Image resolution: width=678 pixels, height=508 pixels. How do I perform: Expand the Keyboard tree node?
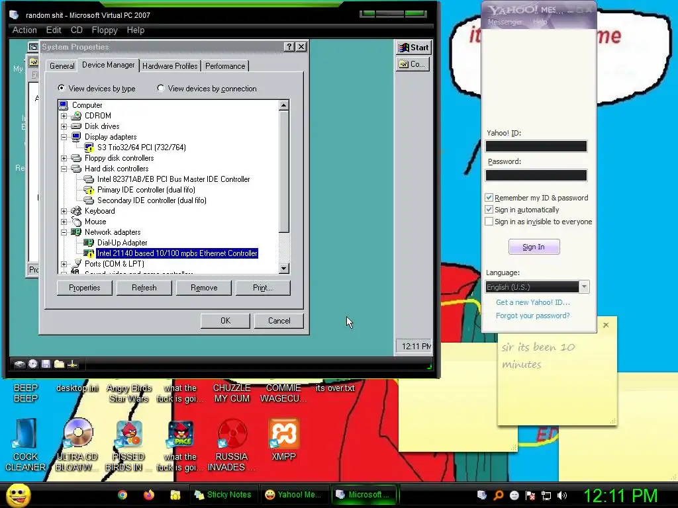pos(64,211)
